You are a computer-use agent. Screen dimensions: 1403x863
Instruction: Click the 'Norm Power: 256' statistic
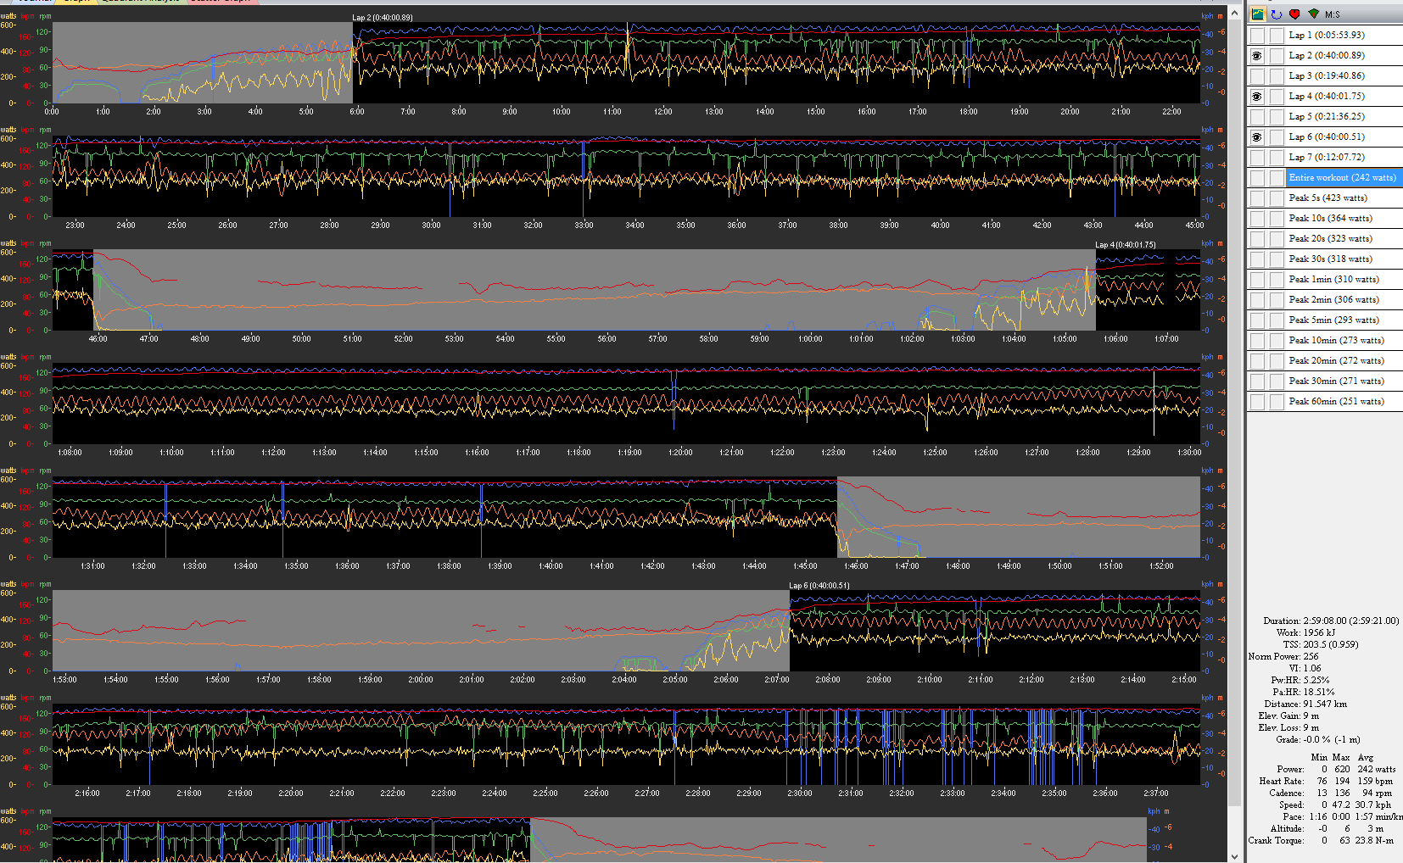(x=1283, y=656)
